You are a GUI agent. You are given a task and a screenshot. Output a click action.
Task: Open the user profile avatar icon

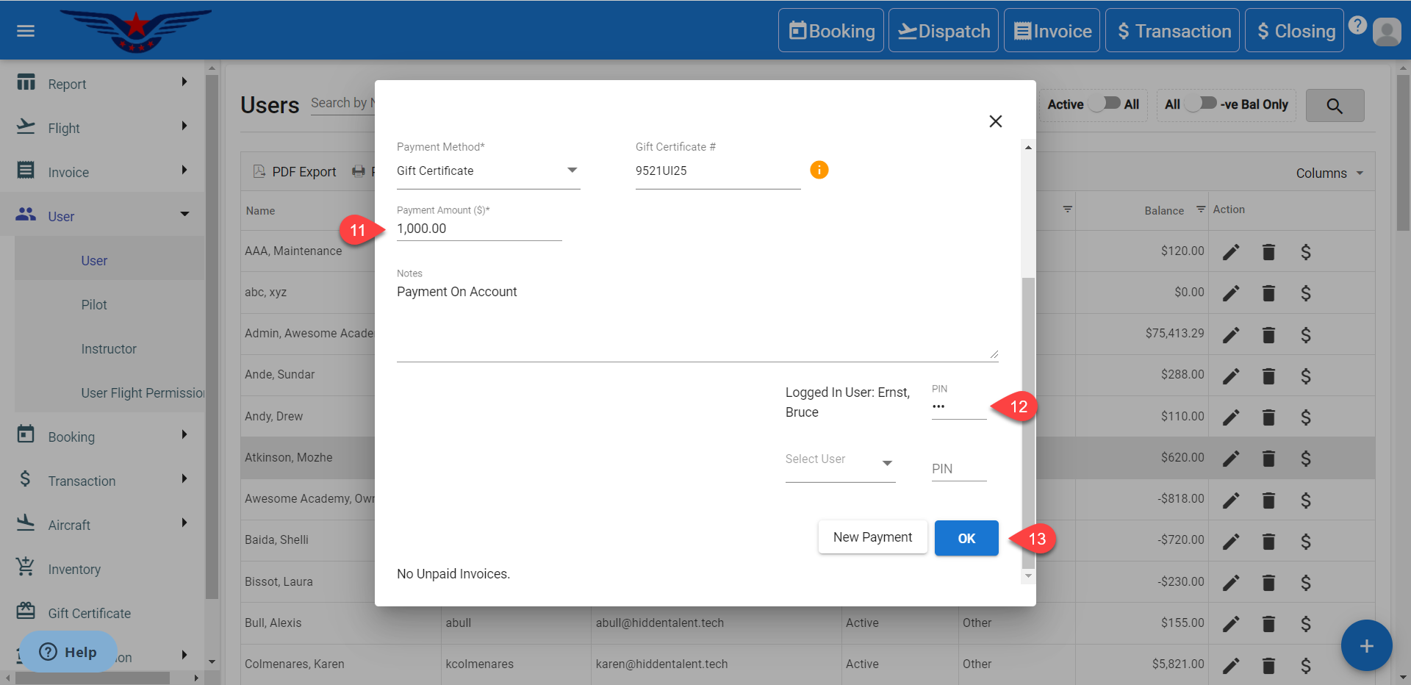click(x=1387, y=32)
